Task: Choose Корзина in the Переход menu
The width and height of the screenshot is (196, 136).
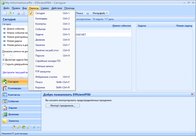Action: (x=52, y=88)
